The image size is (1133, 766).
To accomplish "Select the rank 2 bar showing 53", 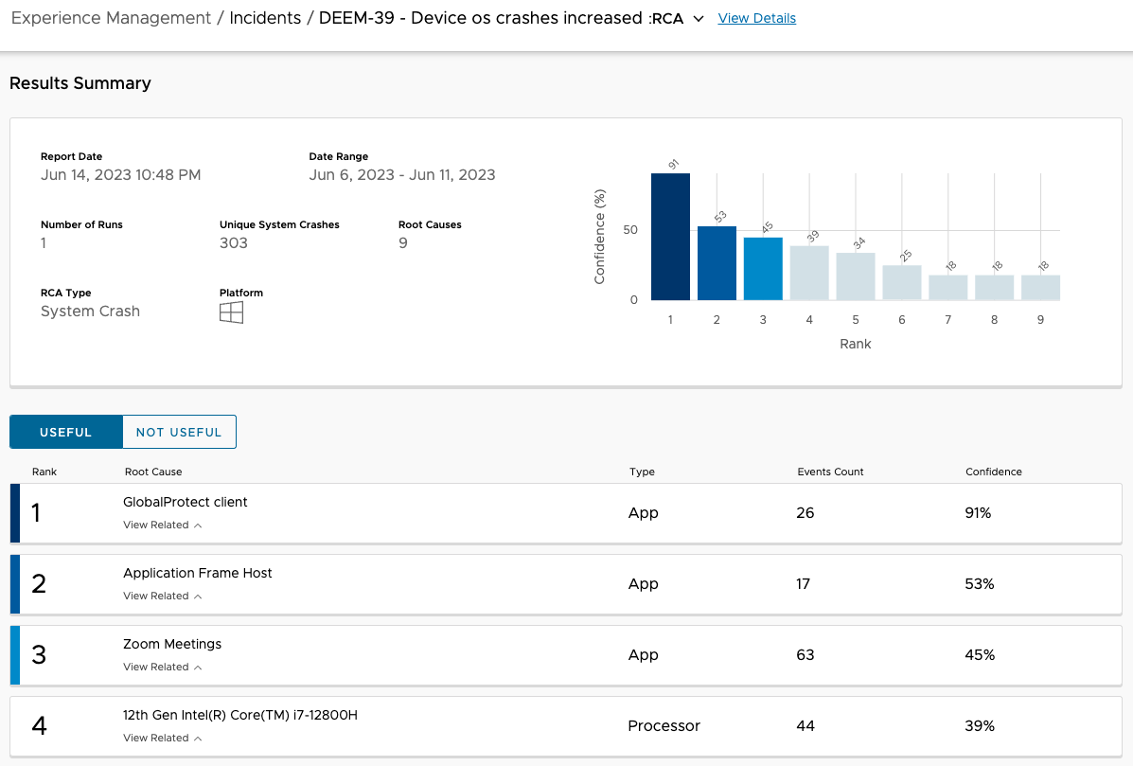I will click(717, 263).
